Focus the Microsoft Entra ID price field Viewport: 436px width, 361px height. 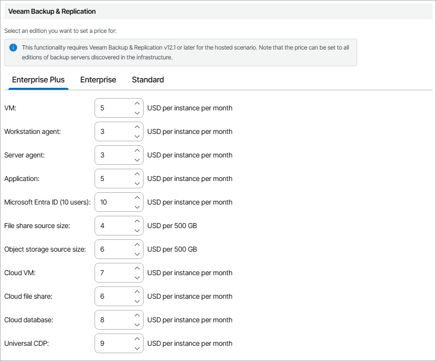coord(114,202)
